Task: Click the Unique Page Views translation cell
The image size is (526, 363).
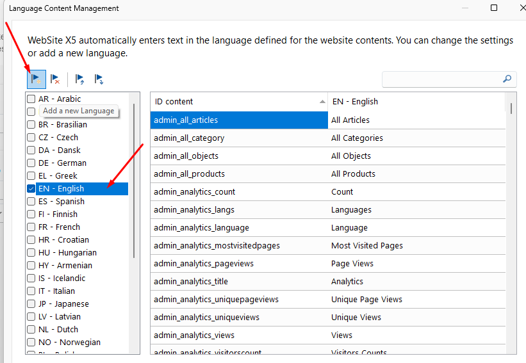Action: (x=416, y=300)
